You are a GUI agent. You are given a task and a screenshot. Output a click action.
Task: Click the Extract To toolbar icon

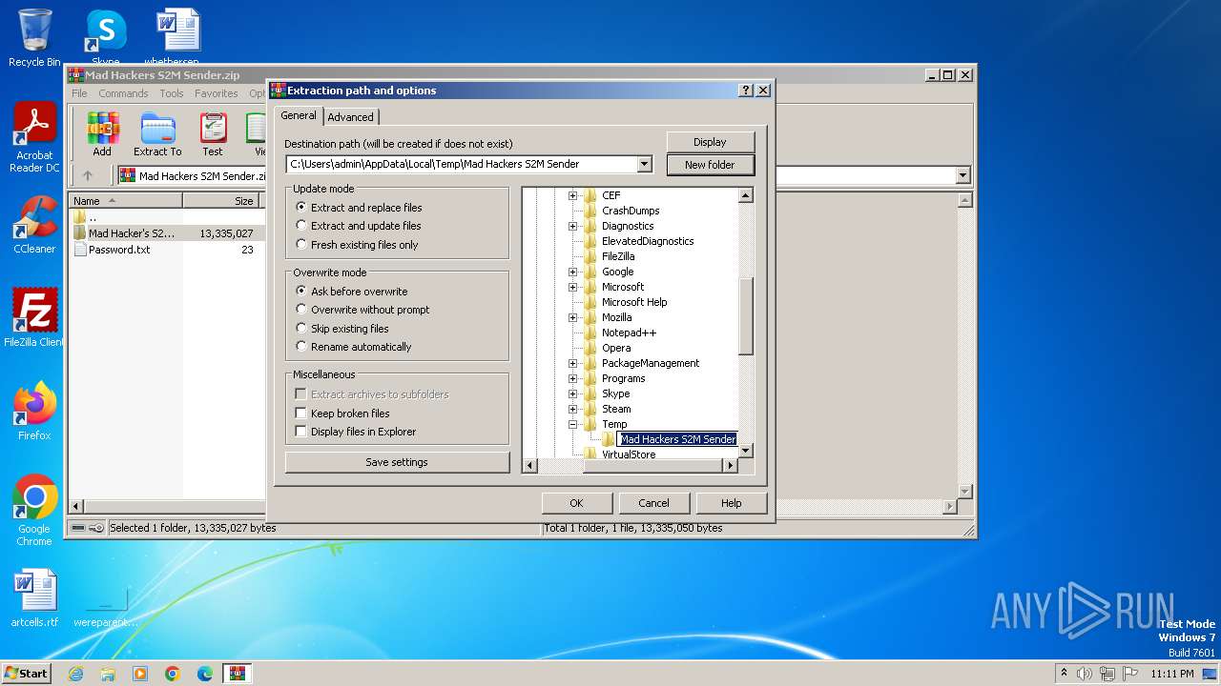click(157, 133)
